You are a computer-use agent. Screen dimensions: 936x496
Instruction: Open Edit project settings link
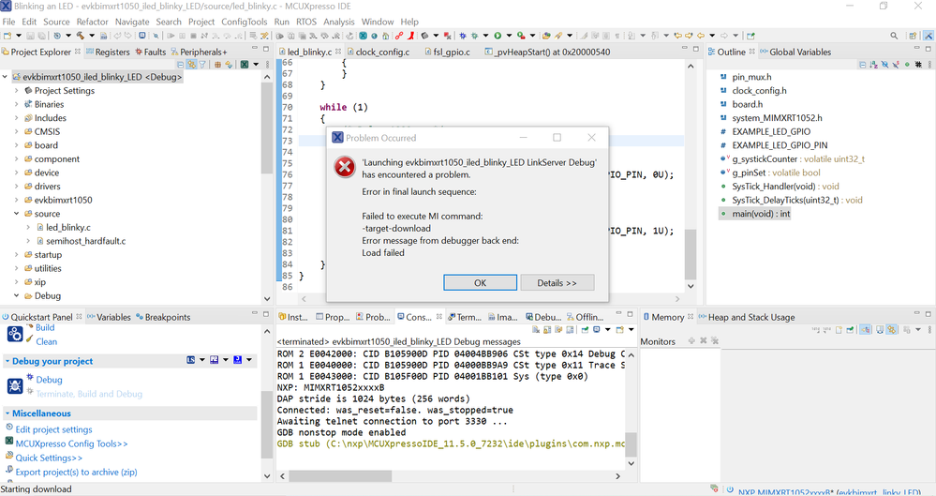[53, 429]
